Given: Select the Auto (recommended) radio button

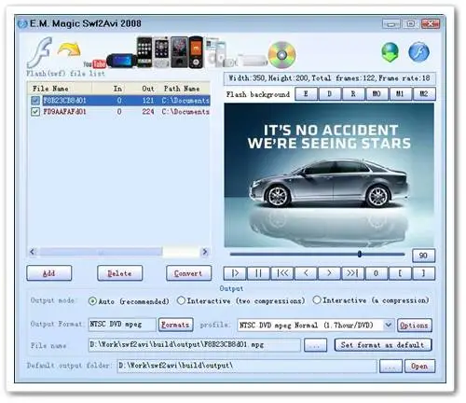Looking at the screenshot, I should [x=92, y=301].
